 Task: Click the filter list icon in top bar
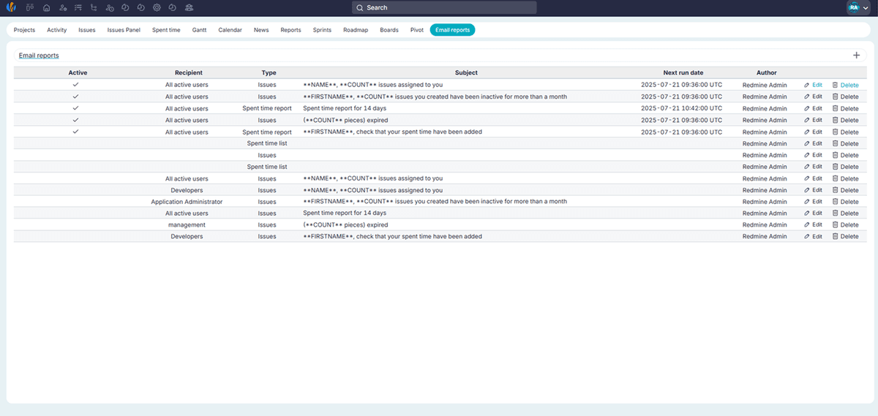point(78,7)
